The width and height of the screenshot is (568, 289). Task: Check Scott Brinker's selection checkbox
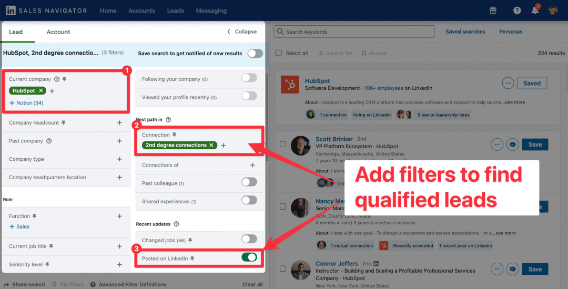tap(283, 145)
